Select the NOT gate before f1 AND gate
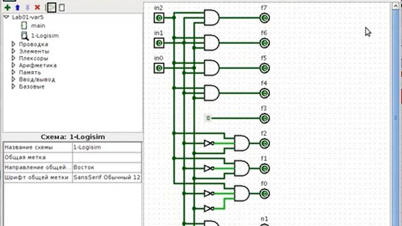This screenshot has height=226, width=402. [209, 168]
